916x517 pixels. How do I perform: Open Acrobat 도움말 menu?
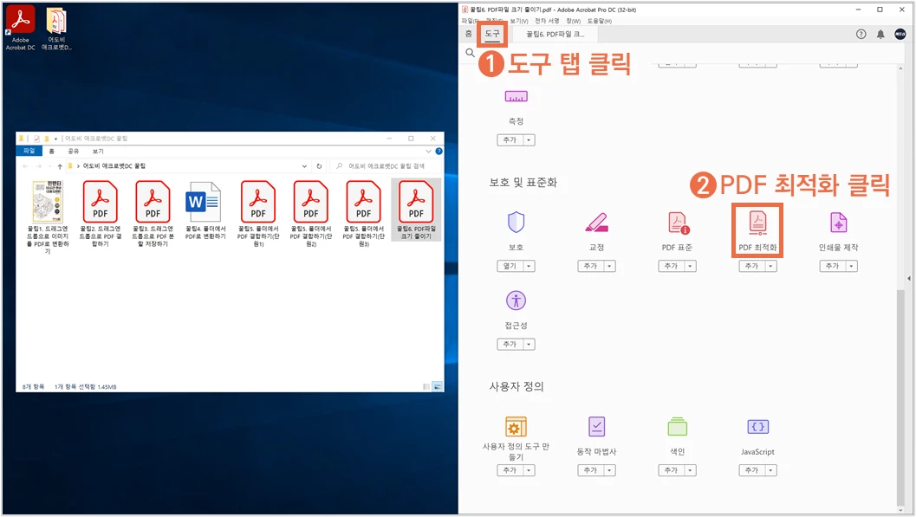click(600, 21)
